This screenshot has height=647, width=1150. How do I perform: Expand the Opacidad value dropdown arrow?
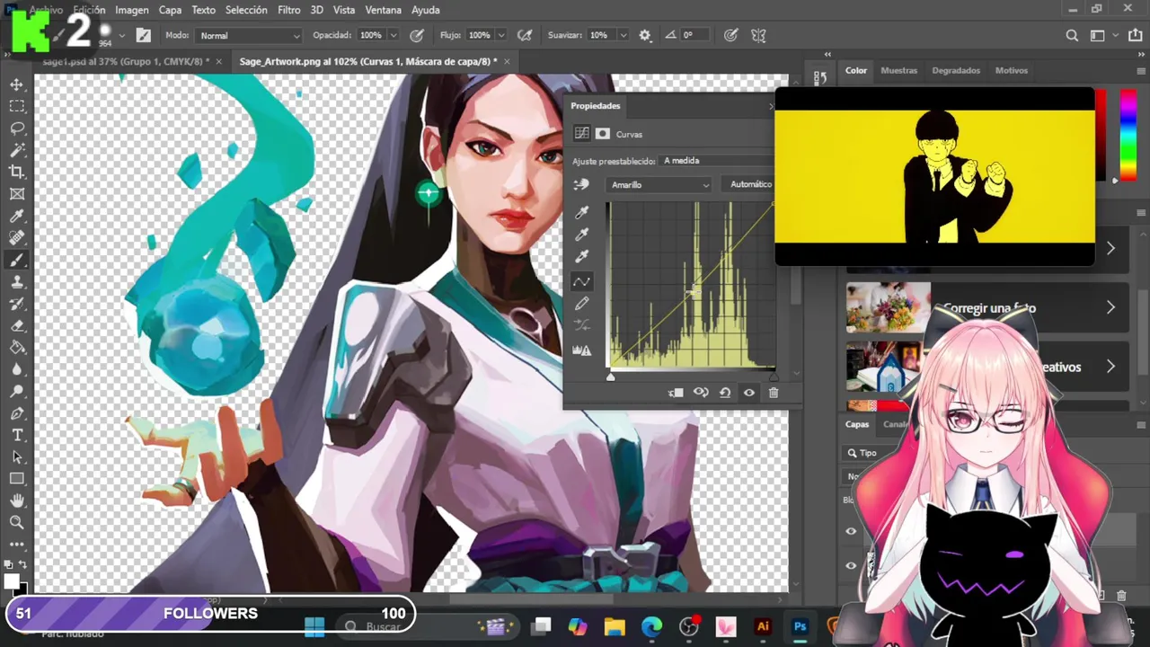pos(394,35)
